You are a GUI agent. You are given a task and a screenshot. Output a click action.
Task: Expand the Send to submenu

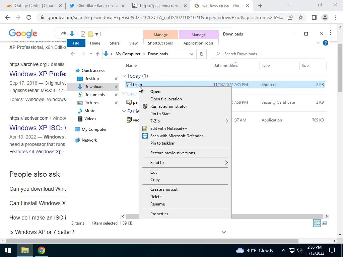coord(185,163)
